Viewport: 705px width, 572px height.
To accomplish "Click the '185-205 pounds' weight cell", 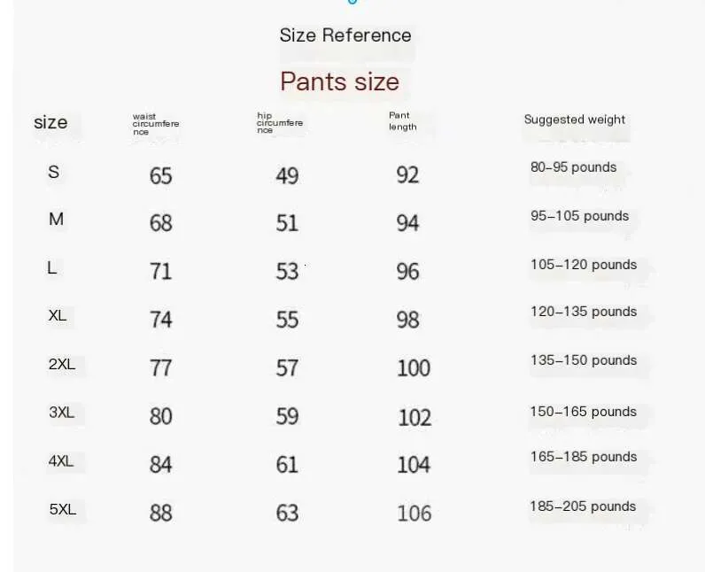I will (x=583, y=506).
